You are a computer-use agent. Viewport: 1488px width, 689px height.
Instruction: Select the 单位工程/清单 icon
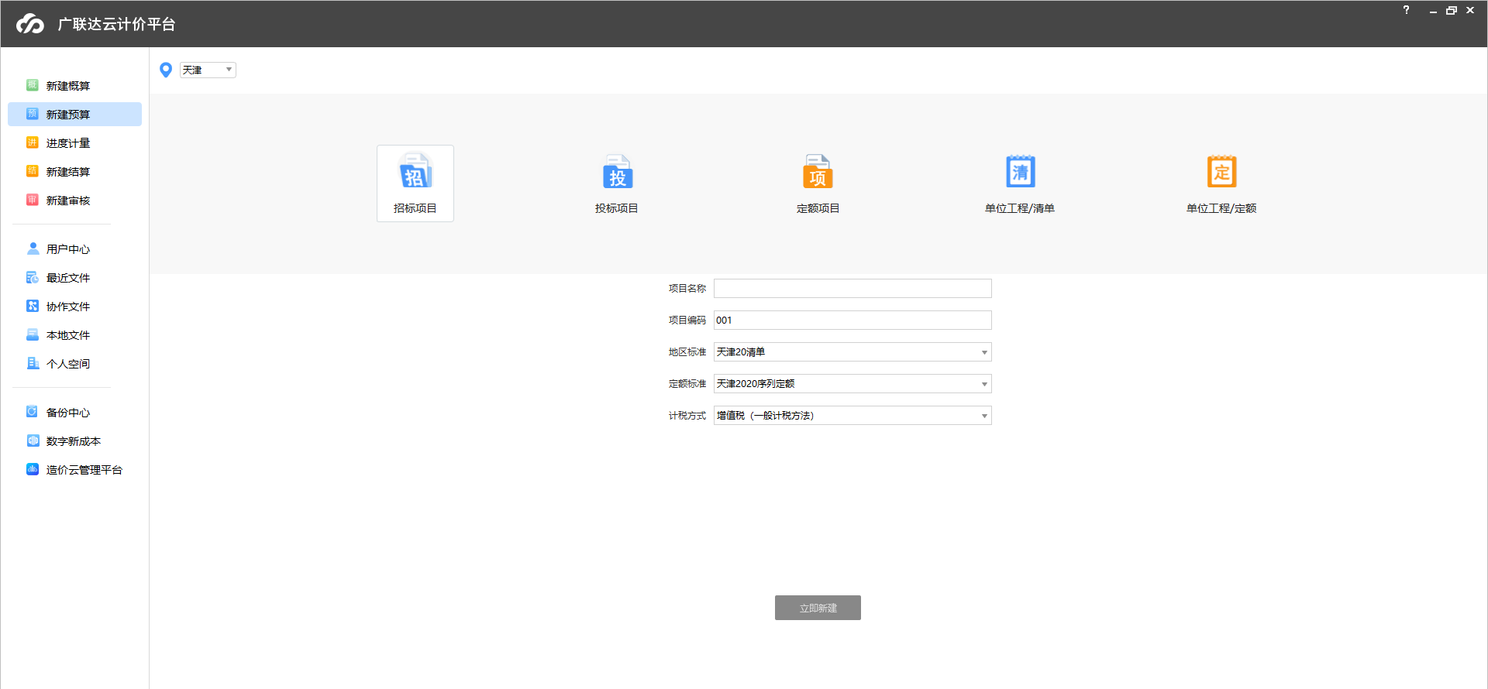tap(1020, 172)
